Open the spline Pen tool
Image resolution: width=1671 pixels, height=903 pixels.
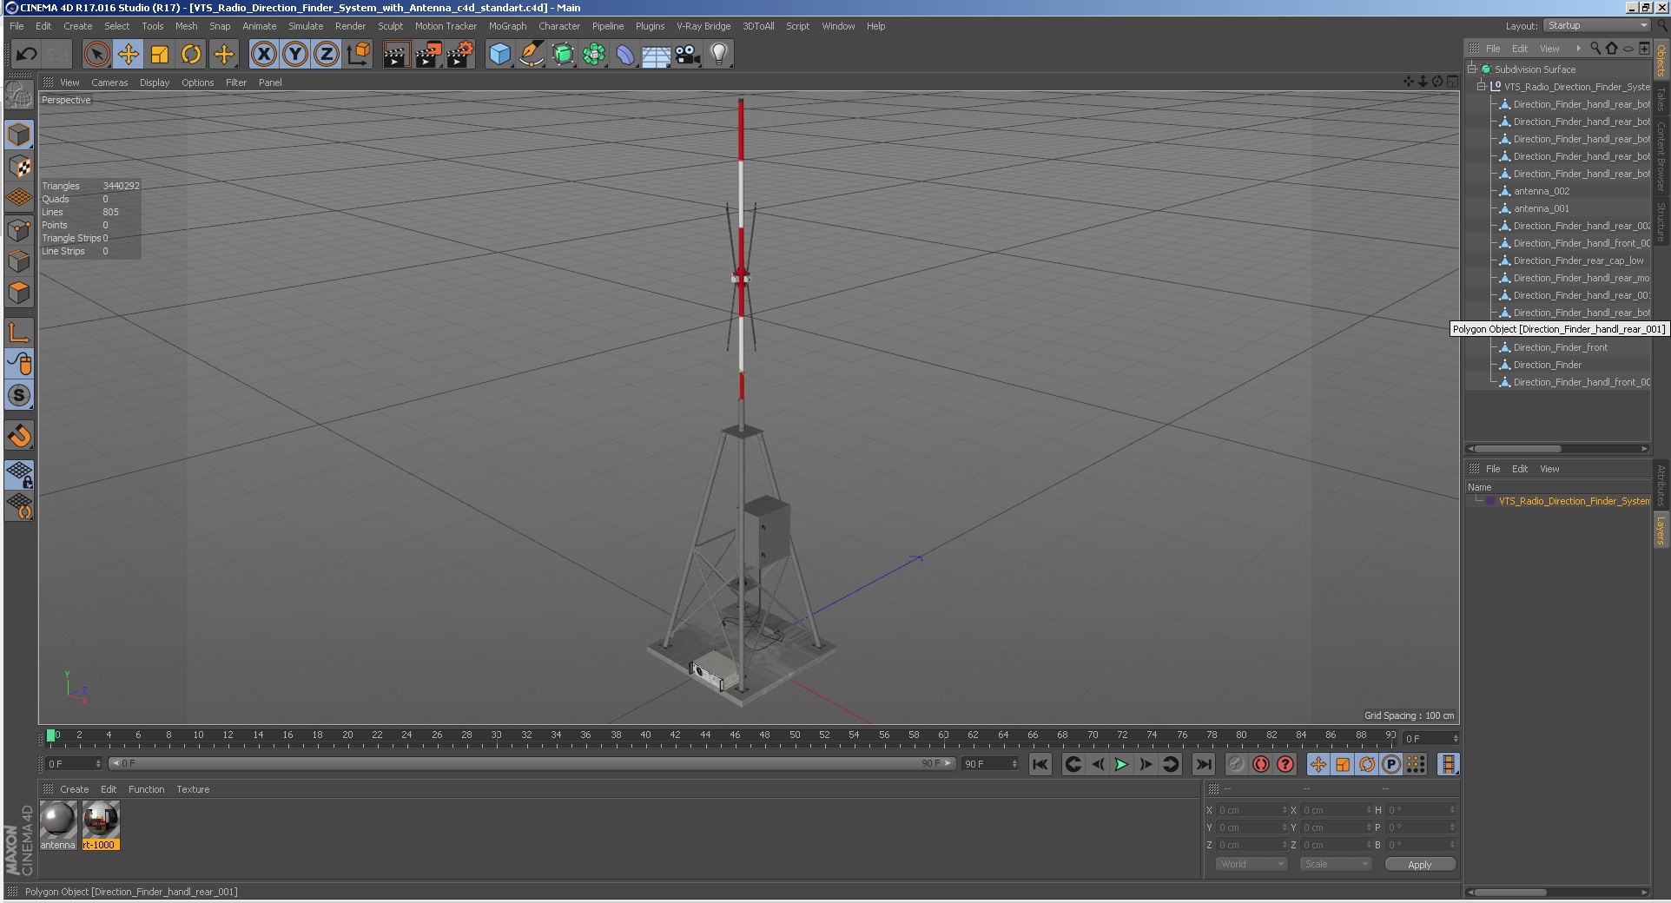[531, 55]
